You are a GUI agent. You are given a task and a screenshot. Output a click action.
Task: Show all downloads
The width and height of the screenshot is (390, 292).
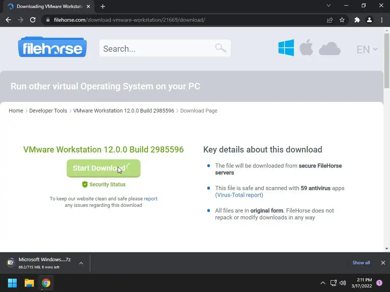(x=361, y=263)
